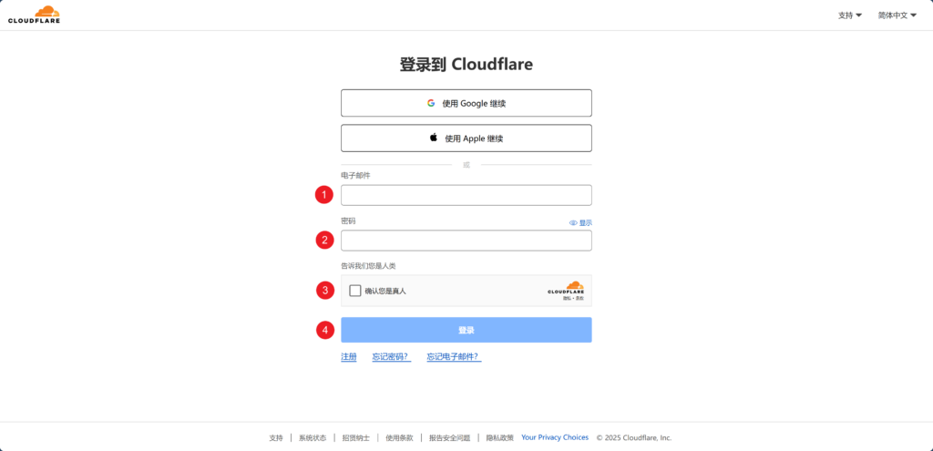Screen dimensions: 933x451
Task: Click the Google icon on sign-in button
Action: tap(431, 103)
